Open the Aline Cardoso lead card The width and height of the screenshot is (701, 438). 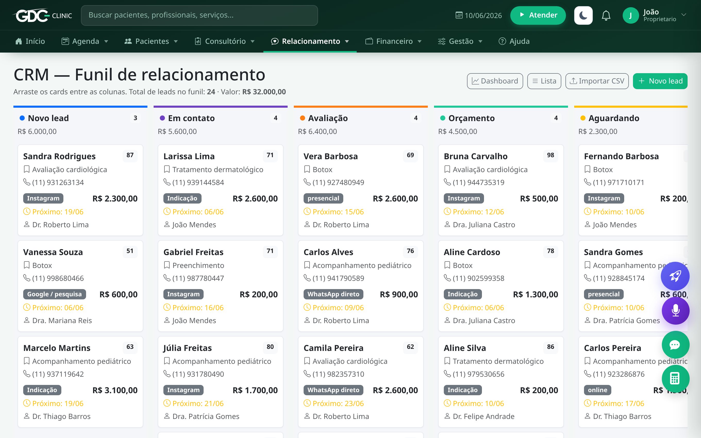[x=501, y=286]
